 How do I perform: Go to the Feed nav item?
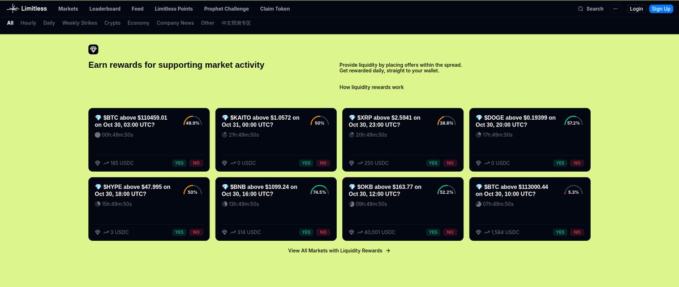coord(137,9)
